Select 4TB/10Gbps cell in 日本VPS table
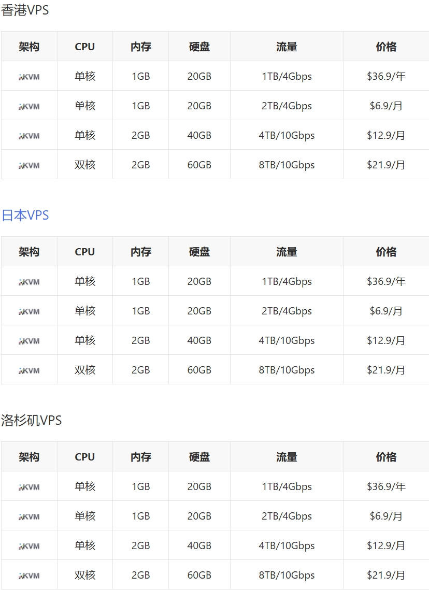Image resolution: width=429 pixels, height=590 pixels. [x=287, y=340]
